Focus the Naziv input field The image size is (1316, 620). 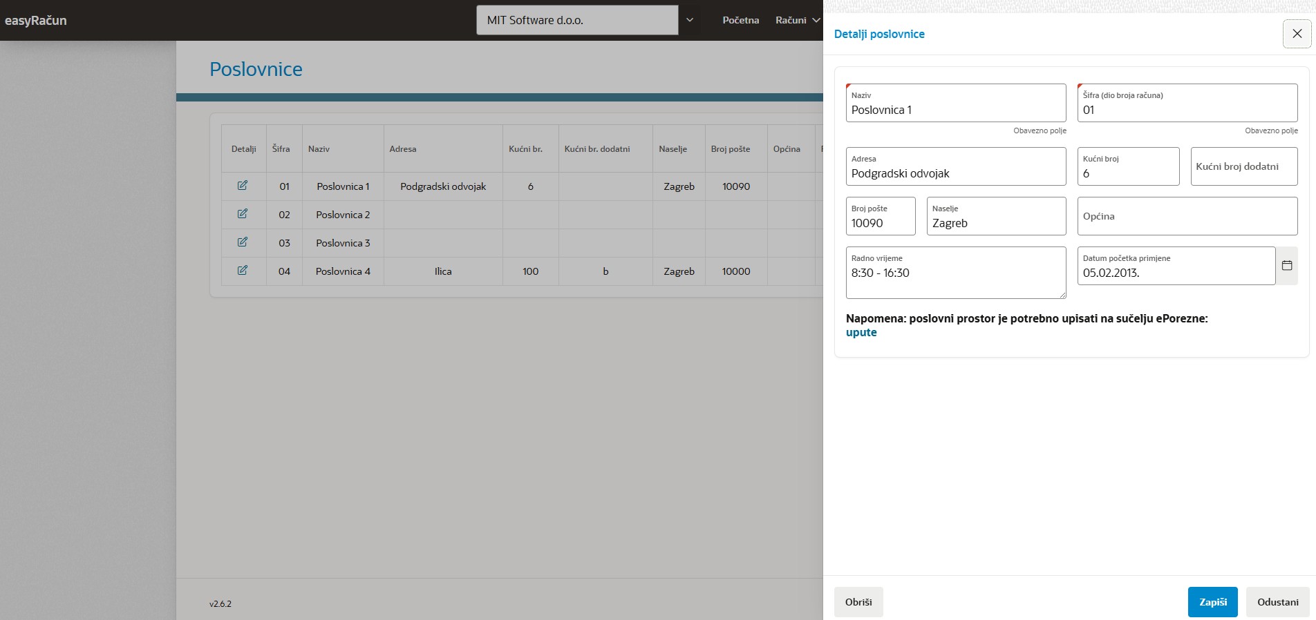tap(955, 110)
